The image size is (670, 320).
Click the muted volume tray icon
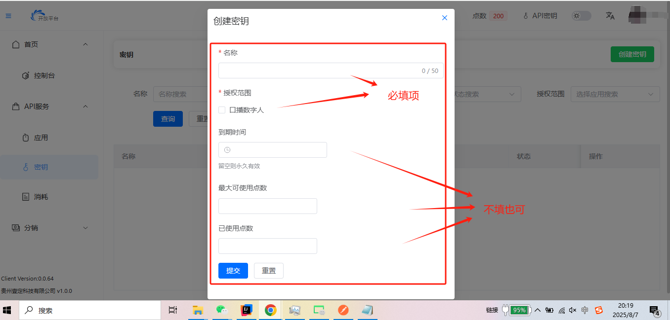click(573, 310)
